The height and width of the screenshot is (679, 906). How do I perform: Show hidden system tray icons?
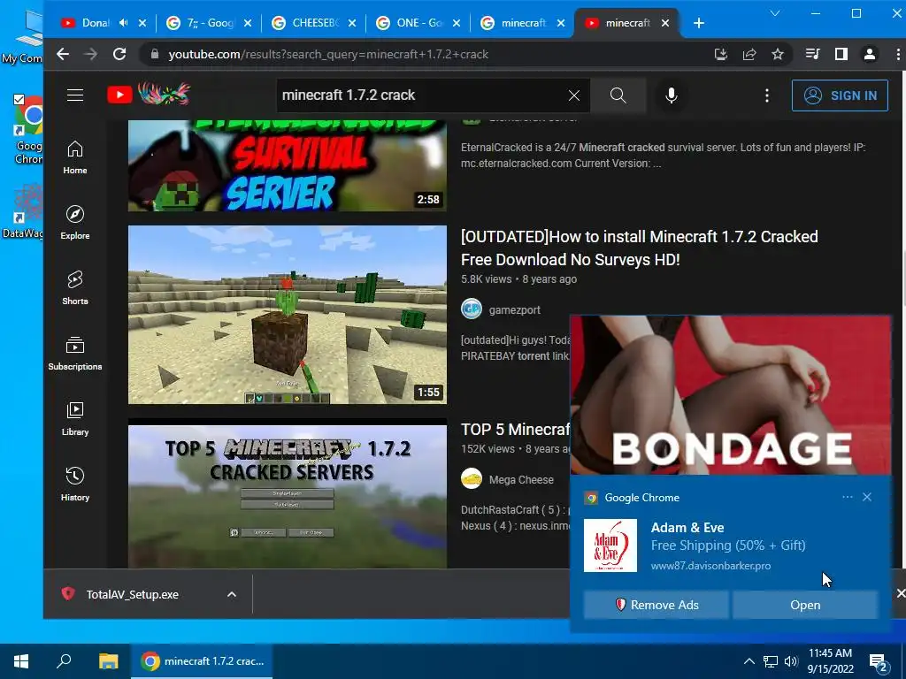[749, 661]
